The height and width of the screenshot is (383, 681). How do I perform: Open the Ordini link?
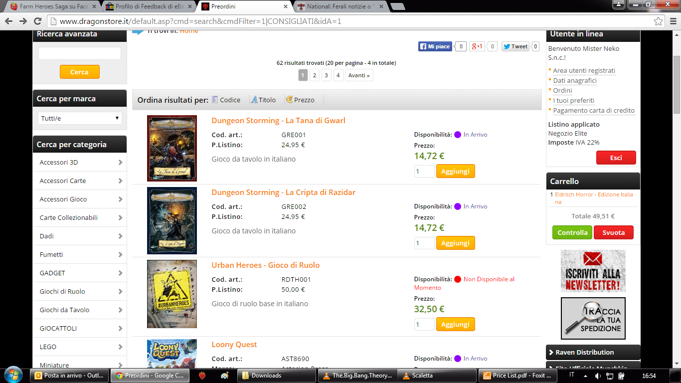click(562, 91)
